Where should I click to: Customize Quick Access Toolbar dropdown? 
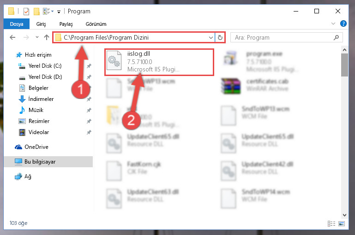click(59, 12)
